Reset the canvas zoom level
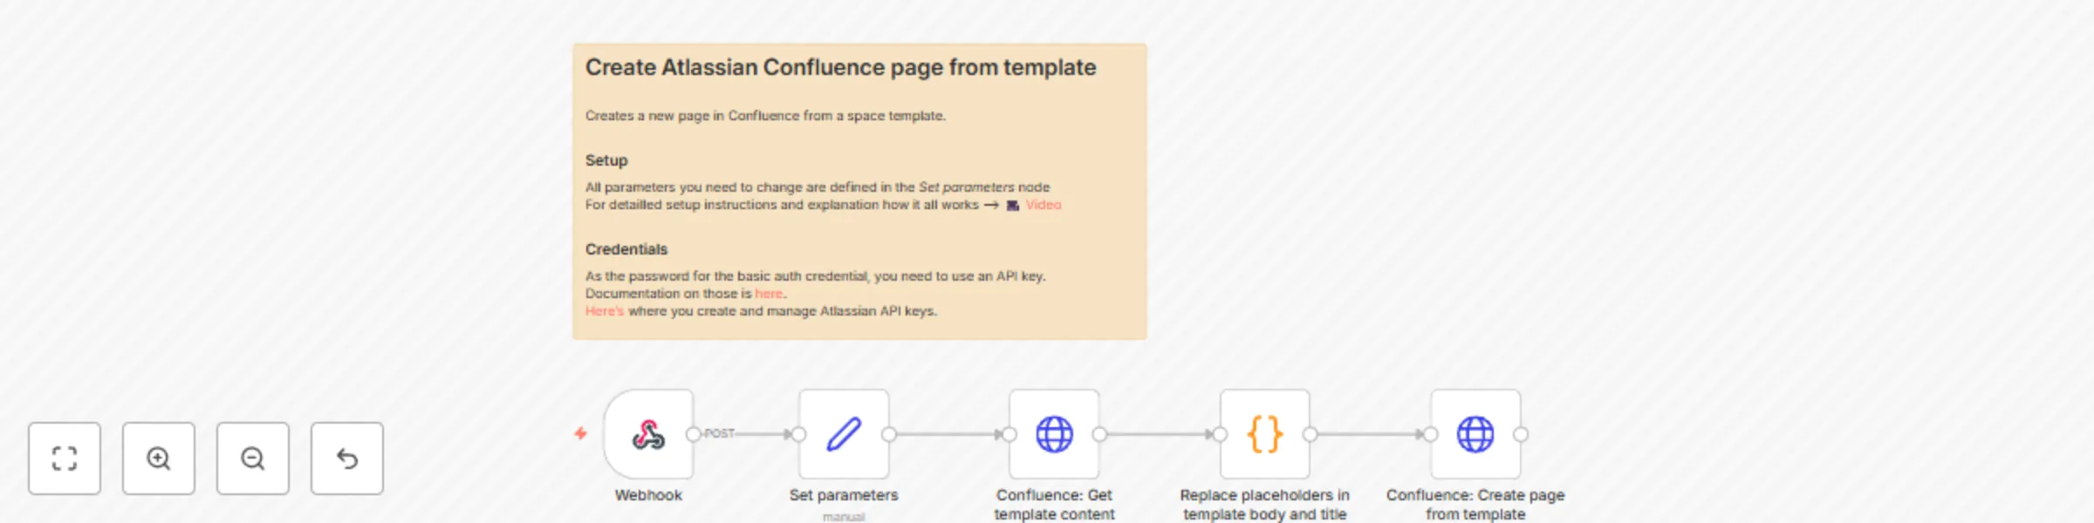Viewport: 2094px width, 523px height. pyautogui.click(x=347, y=458)
